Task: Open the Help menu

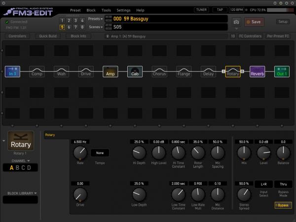Action: coord(140,10)
